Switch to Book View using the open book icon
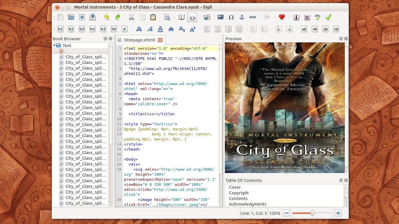The width and height of the screenshot is (399, 224). [182, 17]
